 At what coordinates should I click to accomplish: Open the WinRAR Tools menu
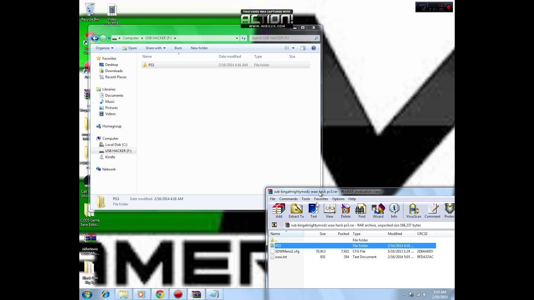(306, 199)
